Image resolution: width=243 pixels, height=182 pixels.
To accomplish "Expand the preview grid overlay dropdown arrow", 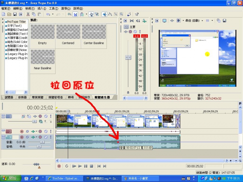I will (x=212, y=21).
